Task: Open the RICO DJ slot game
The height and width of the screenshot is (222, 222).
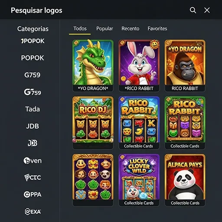Action: [93, 123]
